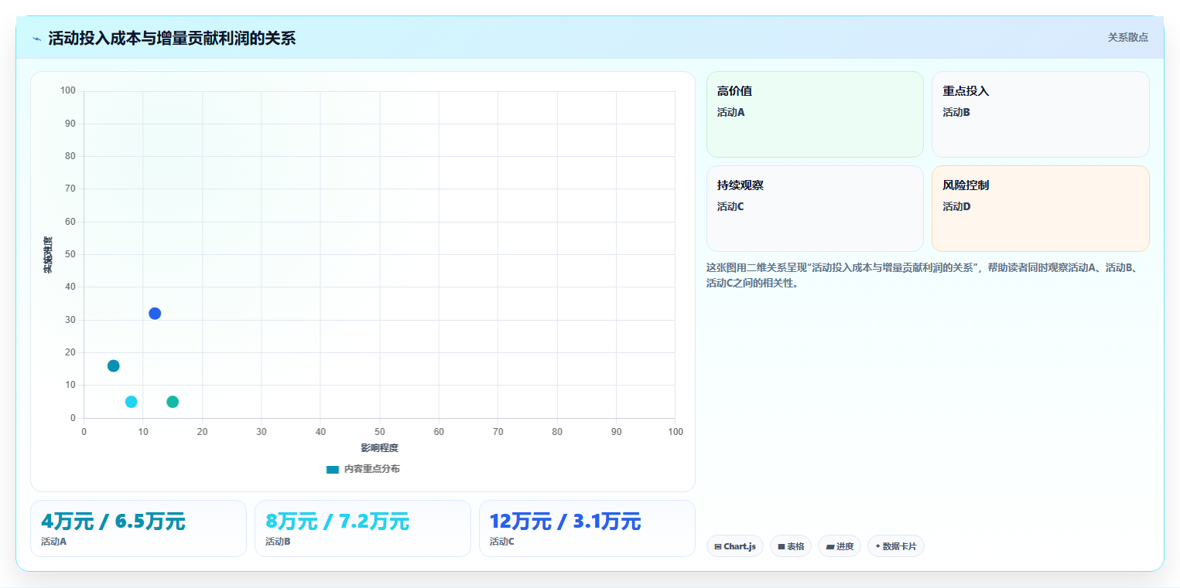This screenshot has width=1180, height=588.
Task: Select the green scatter point at 15
Action: [173, 402]
